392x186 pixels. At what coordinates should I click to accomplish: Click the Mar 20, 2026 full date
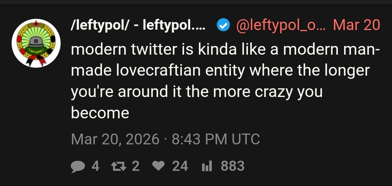[115, 139]
